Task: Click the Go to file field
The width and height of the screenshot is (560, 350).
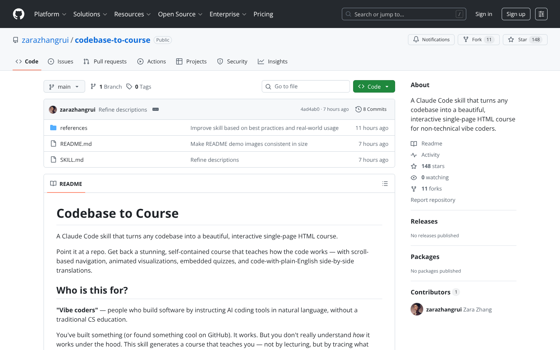Action: (306, 86)
